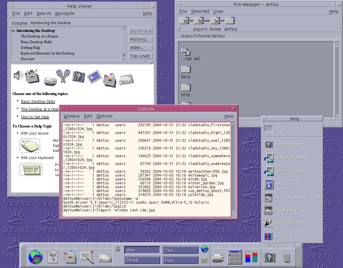Expand the subpanel arrow above the globe icon
343x268 pixels.
pos(36,246)
